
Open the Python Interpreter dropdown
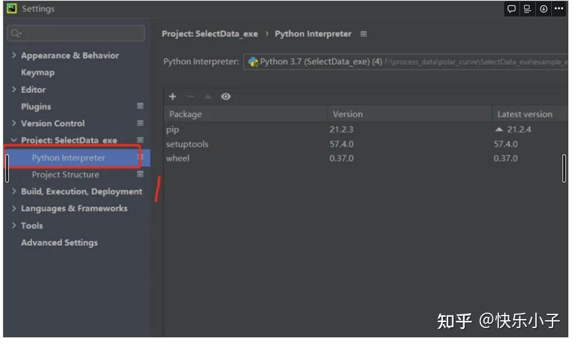pyautogui.click(x=406, y=62)
